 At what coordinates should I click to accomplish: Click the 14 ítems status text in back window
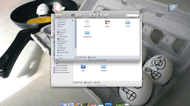tap(96, 85)
